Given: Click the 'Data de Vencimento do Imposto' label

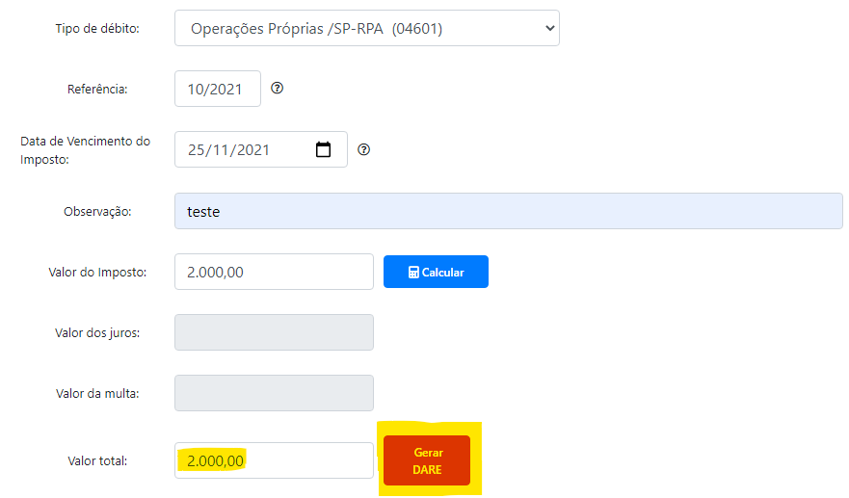Looking at the screenshot, I should click(x=85, y=149).
